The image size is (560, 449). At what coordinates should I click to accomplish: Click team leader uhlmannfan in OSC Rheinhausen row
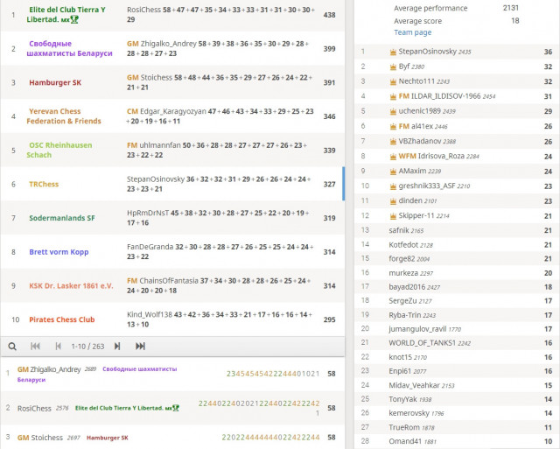[x=159, y=145]
